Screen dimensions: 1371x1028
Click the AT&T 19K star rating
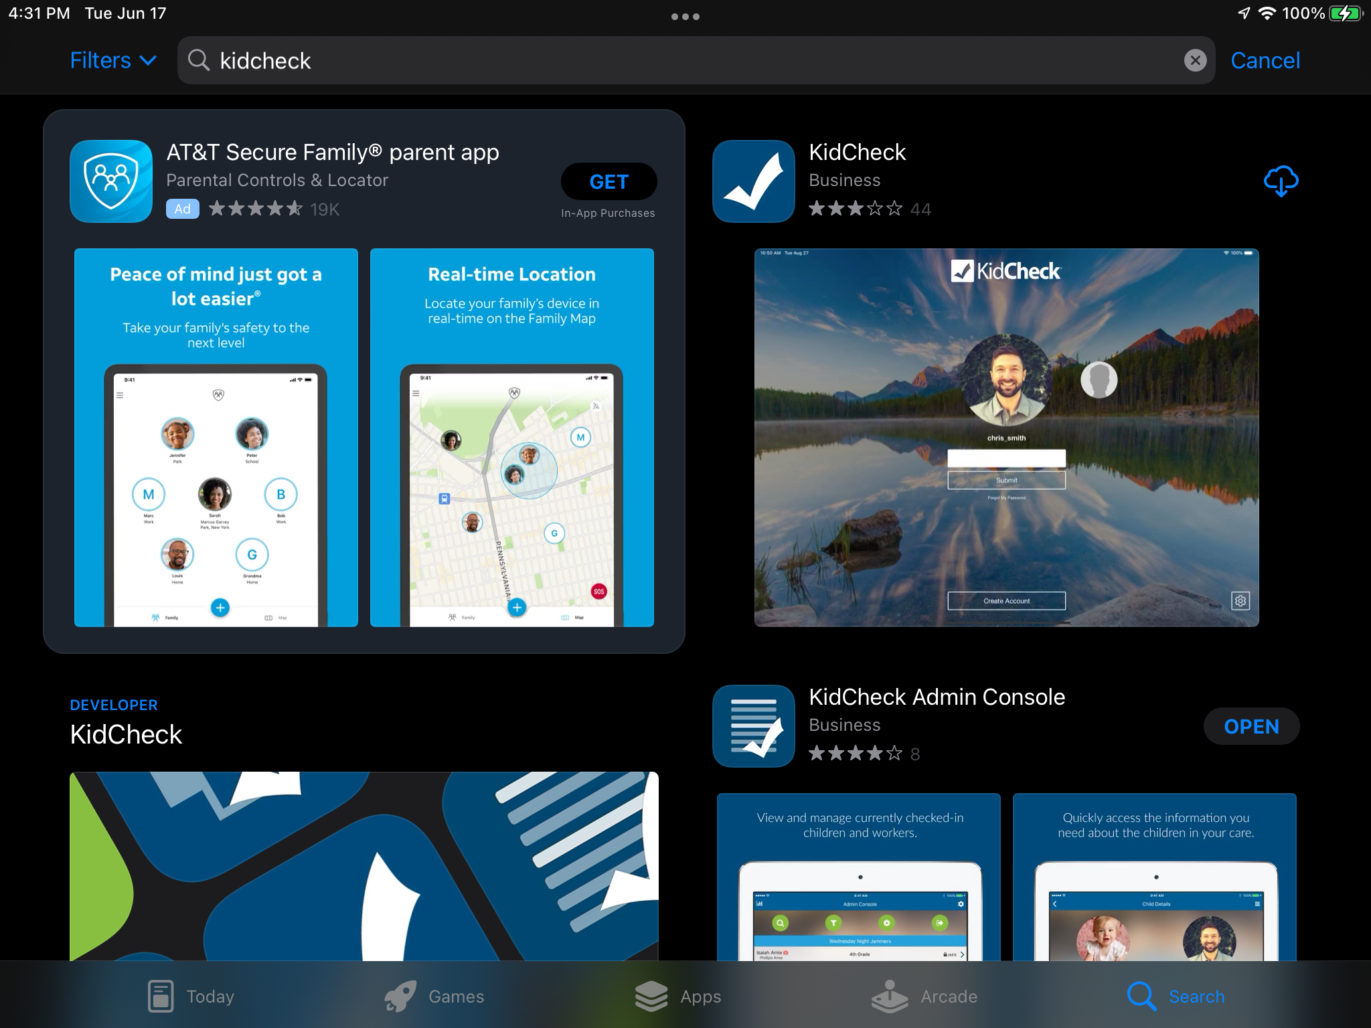274,209
